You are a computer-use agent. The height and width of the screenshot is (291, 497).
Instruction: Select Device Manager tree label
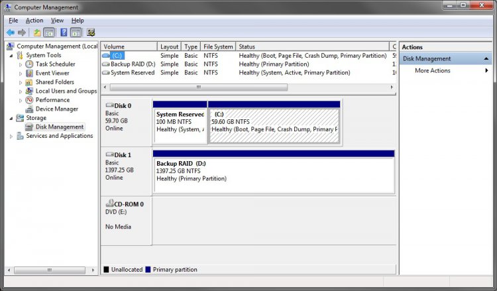coord(57,109)
